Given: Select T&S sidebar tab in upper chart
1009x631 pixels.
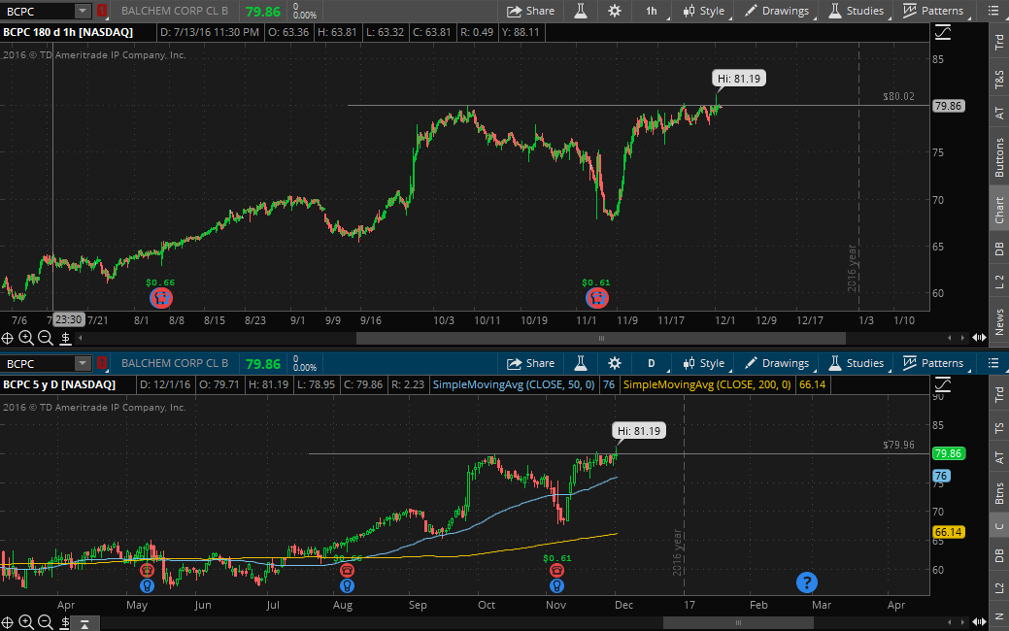Looking at the screenshot, I should (x=998, y=79).
